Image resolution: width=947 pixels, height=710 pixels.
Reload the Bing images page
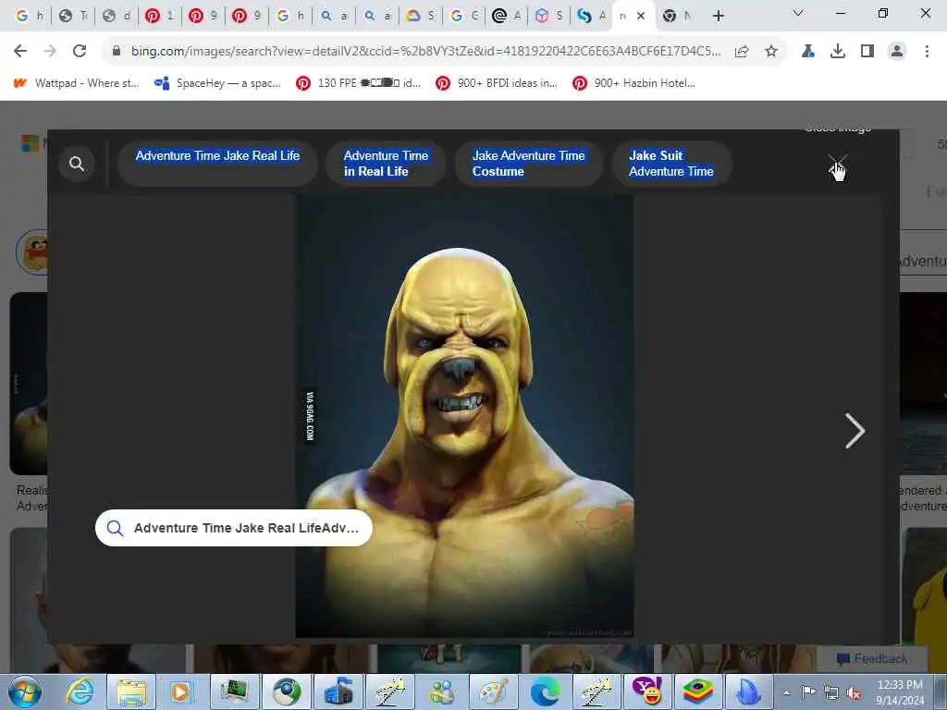(80, 52)
